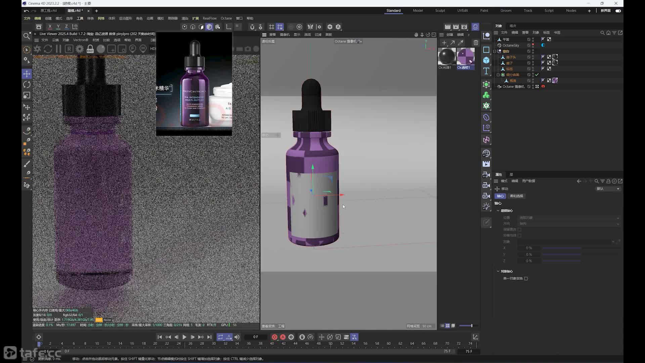Viewport: 645px width, 363px height.
Task: Play the animation forward
Action: point(184,337)
